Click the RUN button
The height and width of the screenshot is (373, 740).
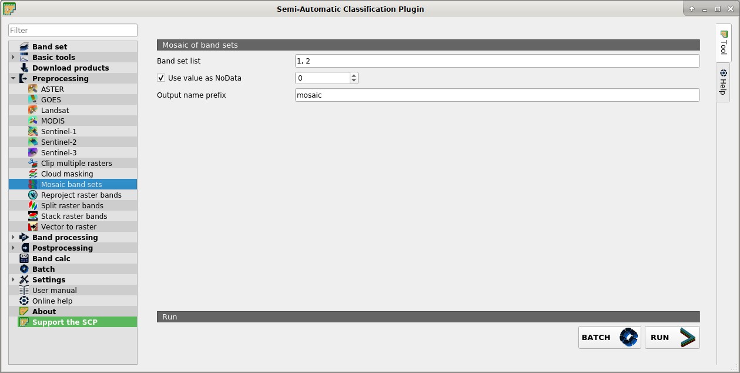(x=672, y=337)
